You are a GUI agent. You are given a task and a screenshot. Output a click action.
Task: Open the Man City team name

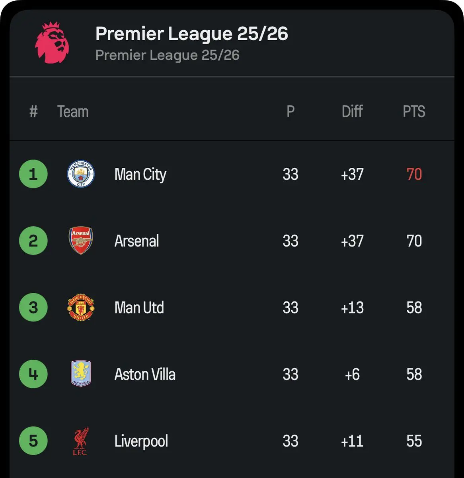click(140, 174)
